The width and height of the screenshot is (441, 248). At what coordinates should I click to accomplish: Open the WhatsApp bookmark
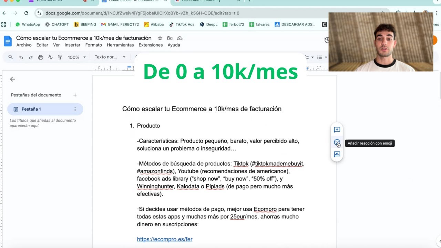tap(28, 24)
